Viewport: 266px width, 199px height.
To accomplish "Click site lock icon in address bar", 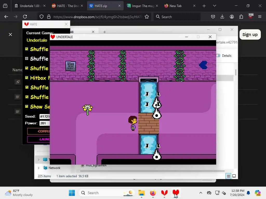I will pyautogui.click(x=49, y=17).
